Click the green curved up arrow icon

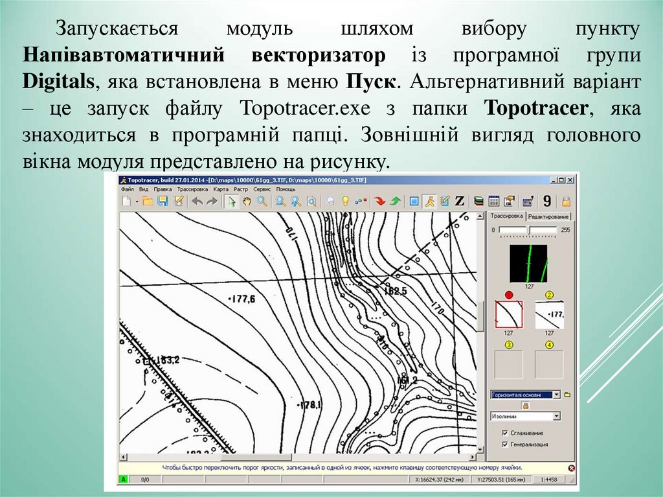[396, 202]
